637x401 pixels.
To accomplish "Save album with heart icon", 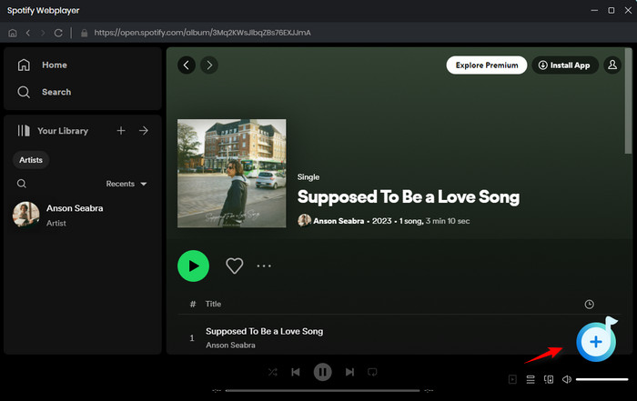I will 235,266.
